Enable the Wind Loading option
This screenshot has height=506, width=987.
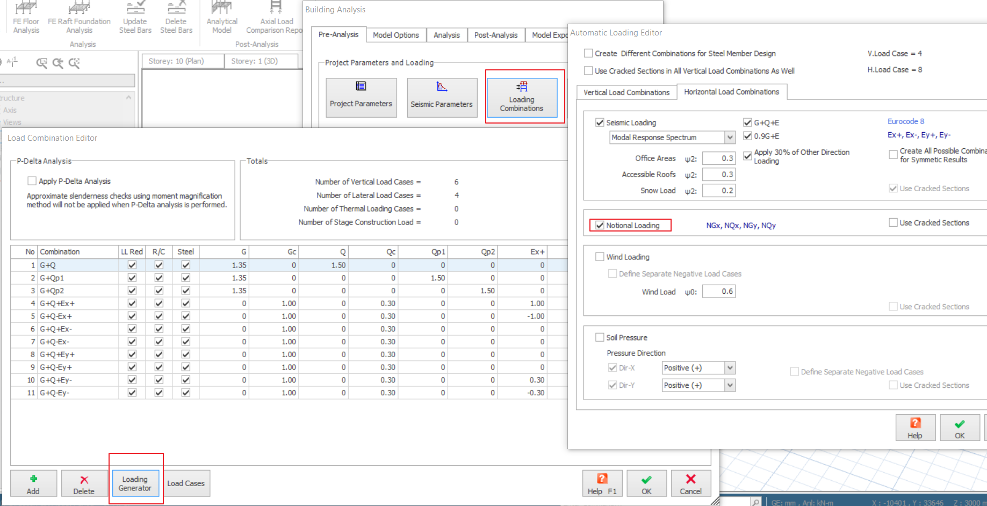[600, 257]
